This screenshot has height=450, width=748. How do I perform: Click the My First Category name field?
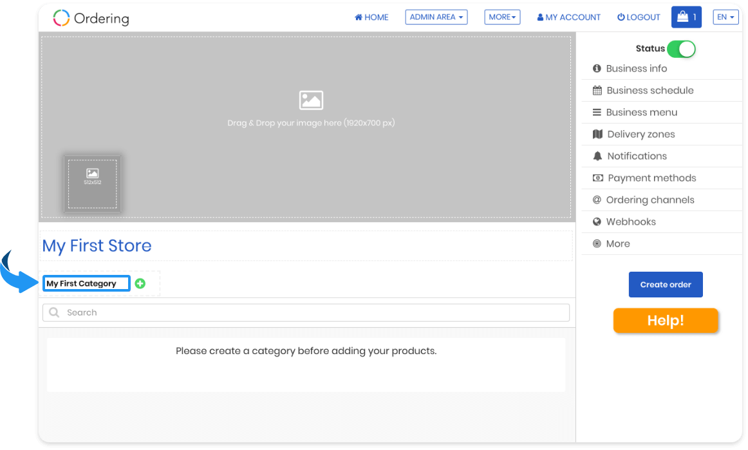[86, 283]
